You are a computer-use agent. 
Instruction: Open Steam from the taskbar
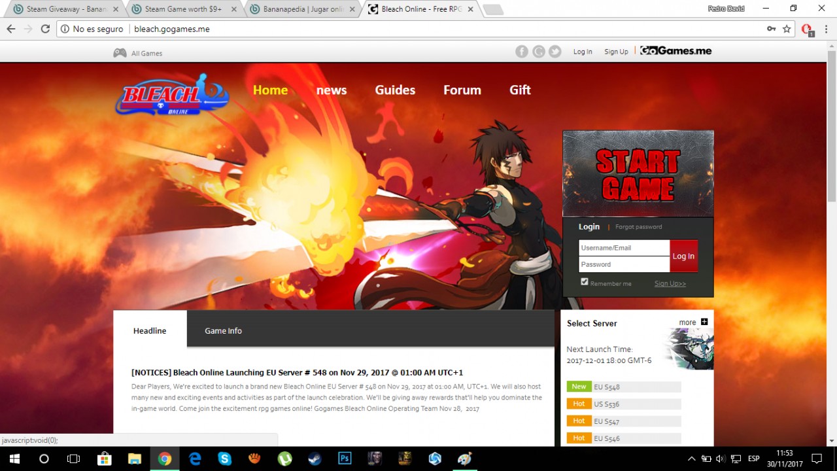315,459
